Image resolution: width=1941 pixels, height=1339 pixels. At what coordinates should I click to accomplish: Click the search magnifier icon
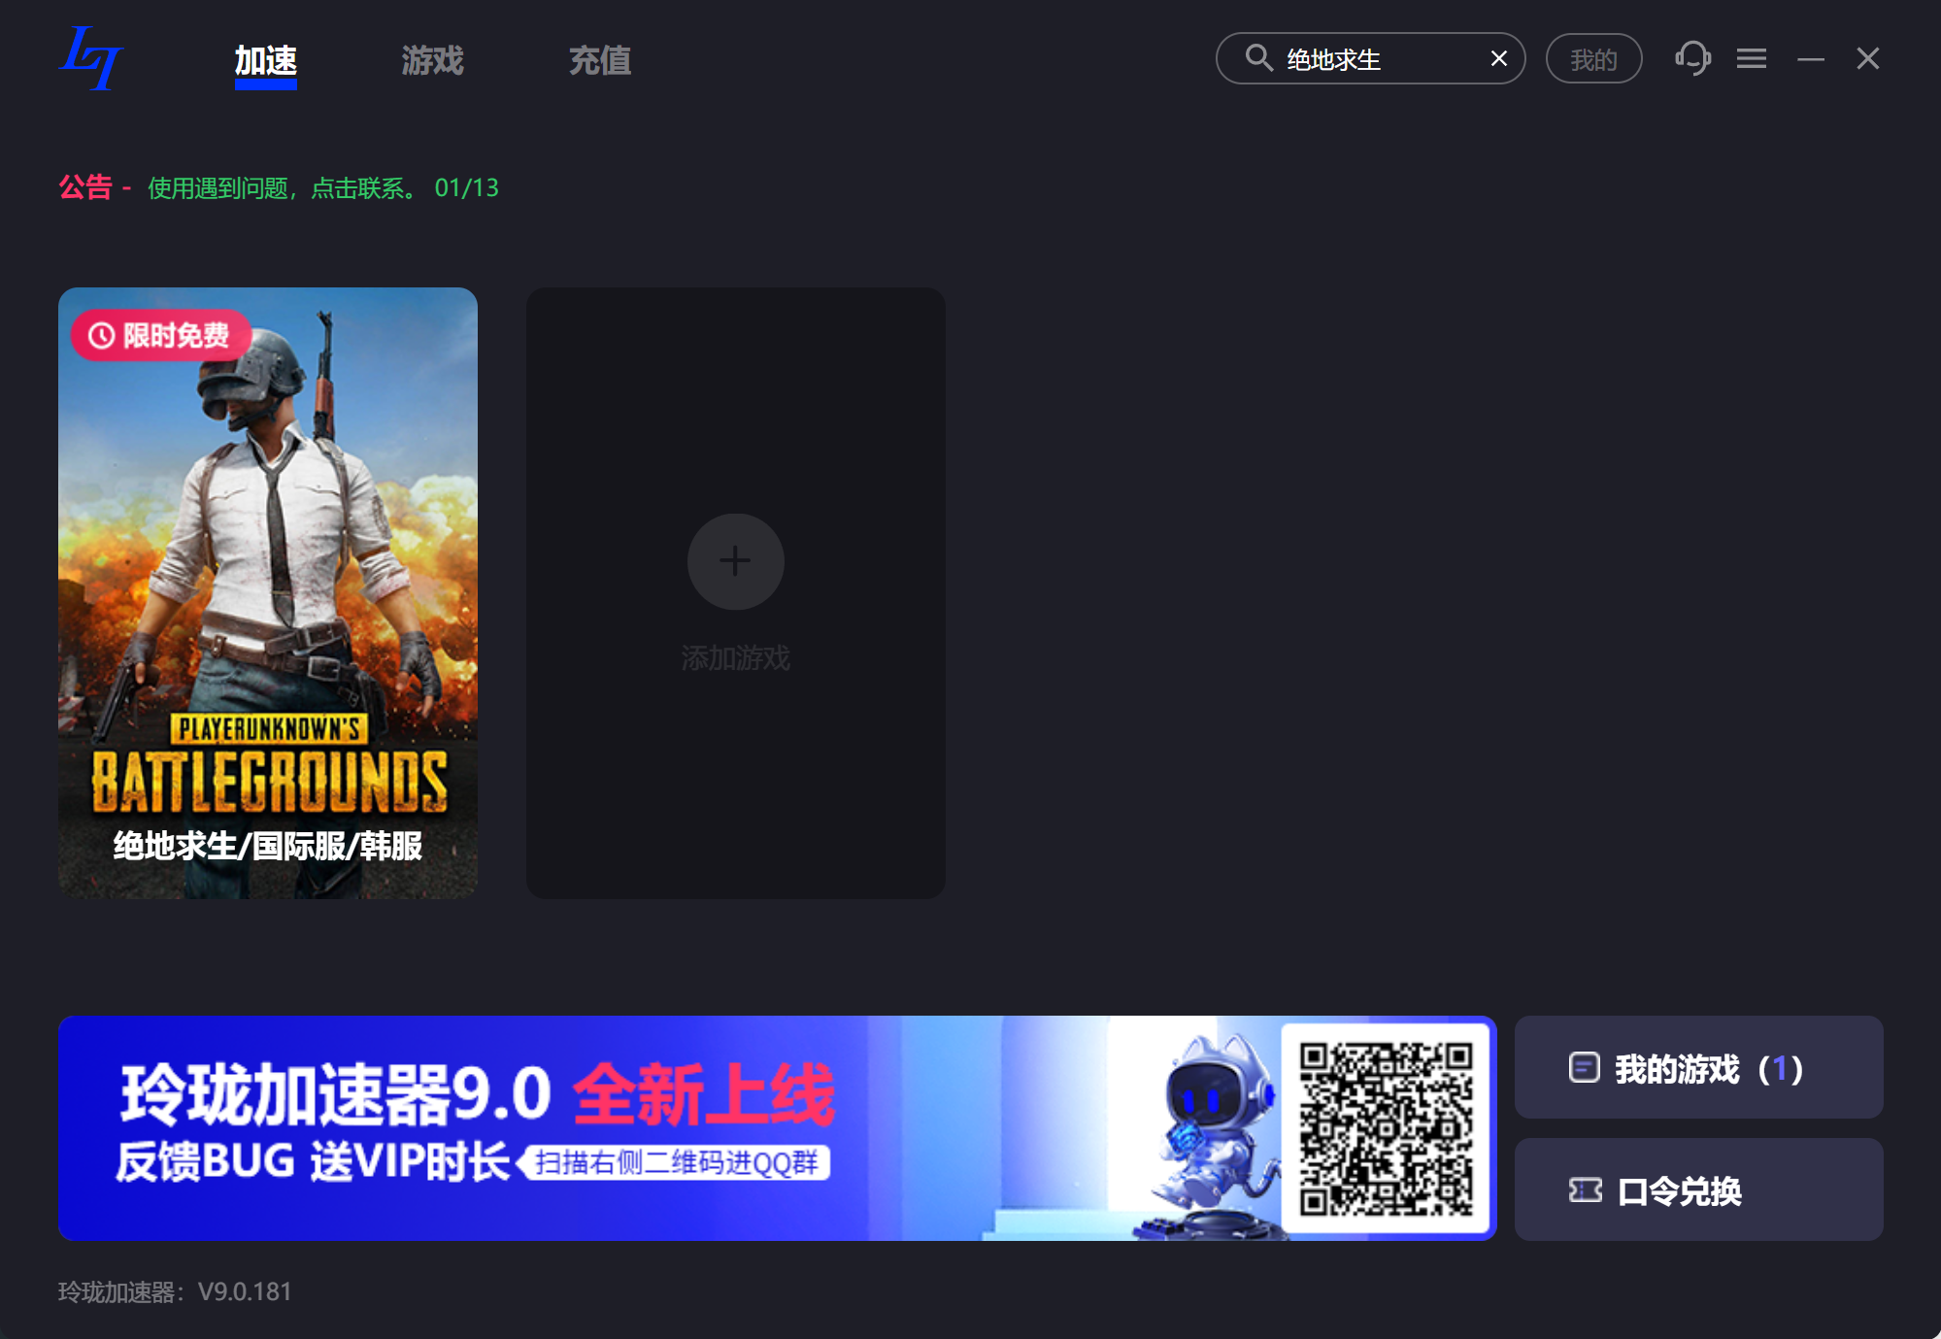(1258, 58)
